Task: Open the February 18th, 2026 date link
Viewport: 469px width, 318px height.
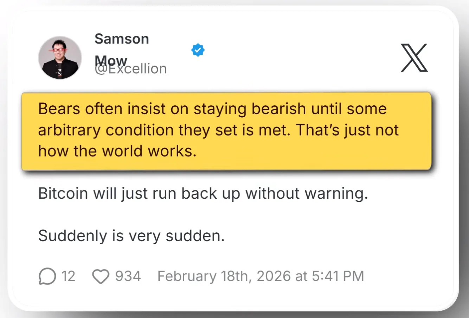Action: coord(224,276)
